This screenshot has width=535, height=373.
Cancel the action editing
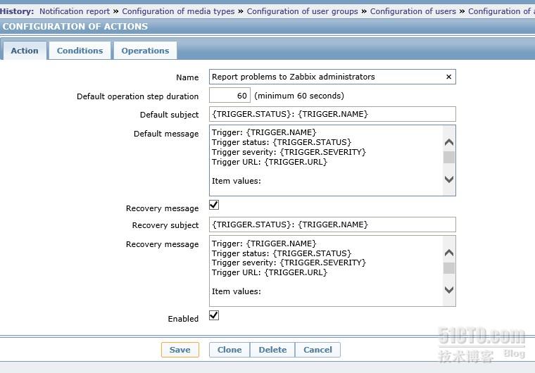pos(317,350)
